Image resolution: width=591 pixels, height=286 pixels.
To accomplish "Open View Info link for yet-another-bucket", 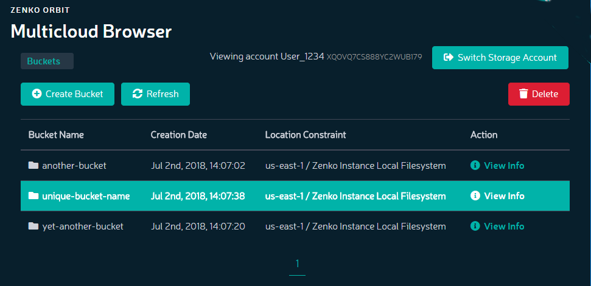I will [x=504, y=226].
